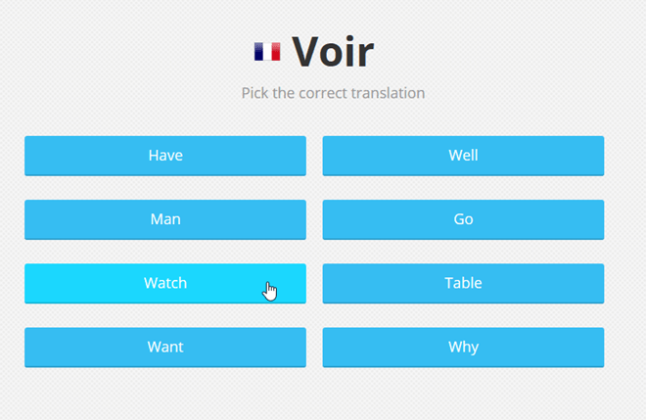The width and height of the screenshot is (646, 420).
Task: Answer 'Why' for Voir
Action: 463,347
